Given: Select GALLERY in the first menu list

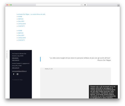Looking at the screenshot, I should pos(21,21).
